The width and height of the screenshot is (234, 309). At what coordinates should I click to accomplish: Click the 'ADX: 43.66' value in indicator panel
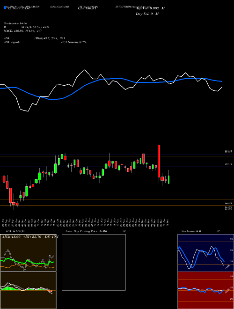point(11,237)
